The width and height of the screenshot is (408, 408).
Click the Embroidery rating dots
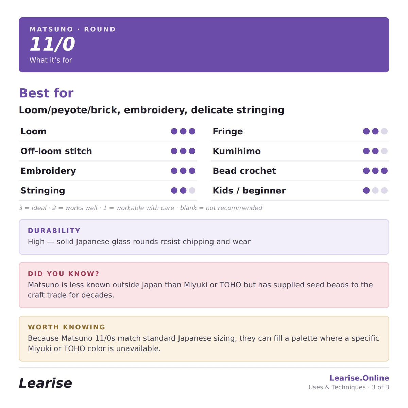click(183, 171)
